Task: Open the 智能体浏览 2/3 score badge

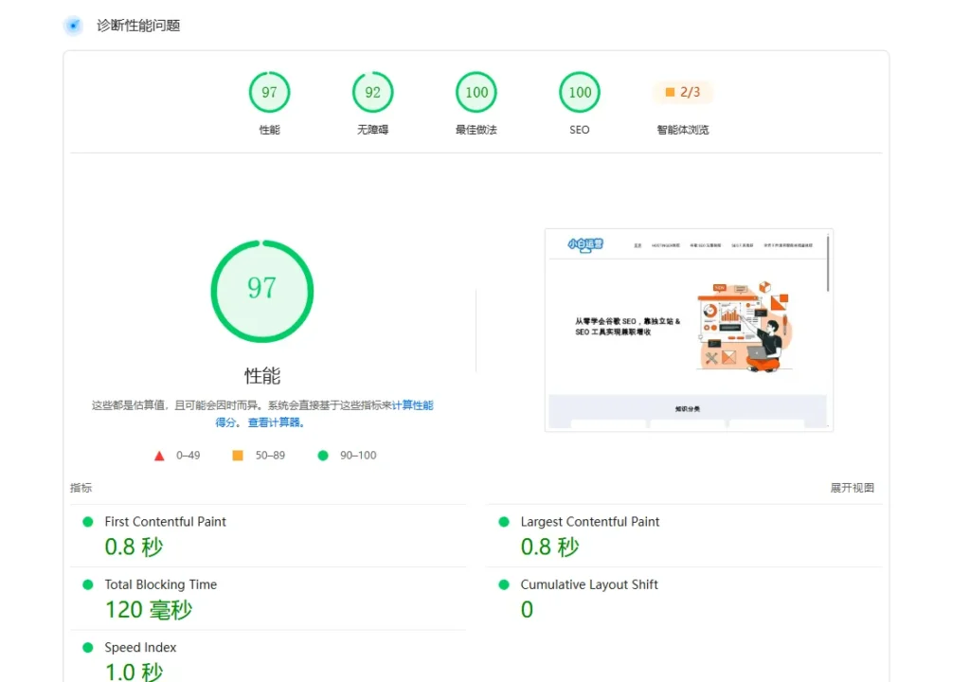Action: tap(683, 92)
